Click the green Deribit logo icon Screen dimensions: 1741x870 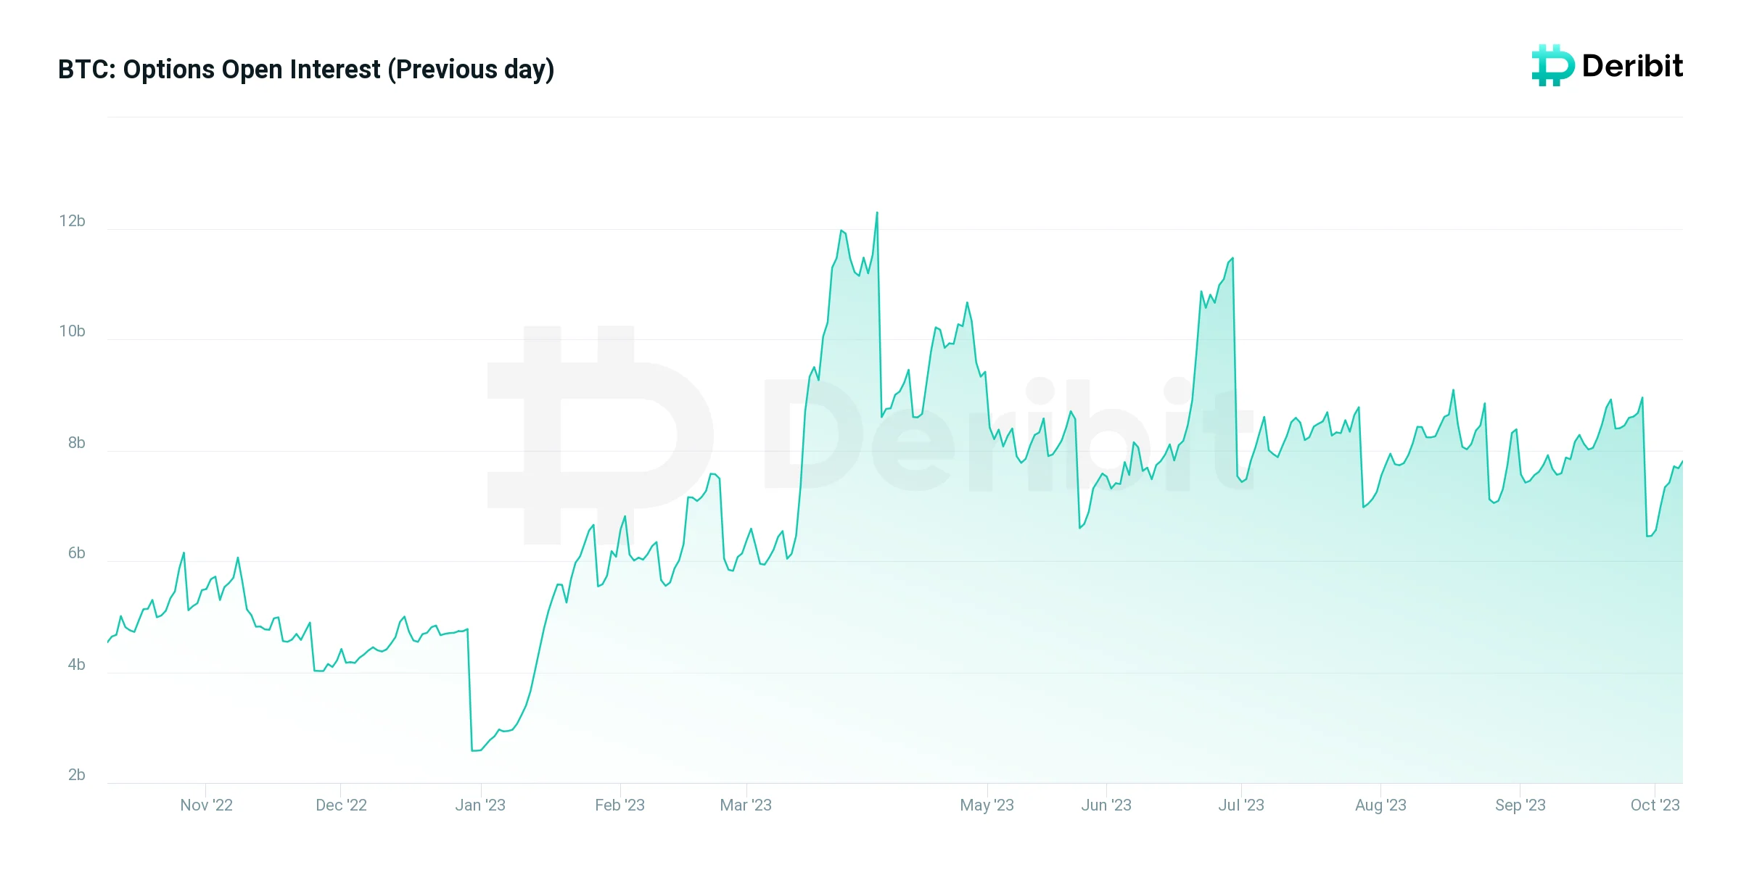(1552, 66)
